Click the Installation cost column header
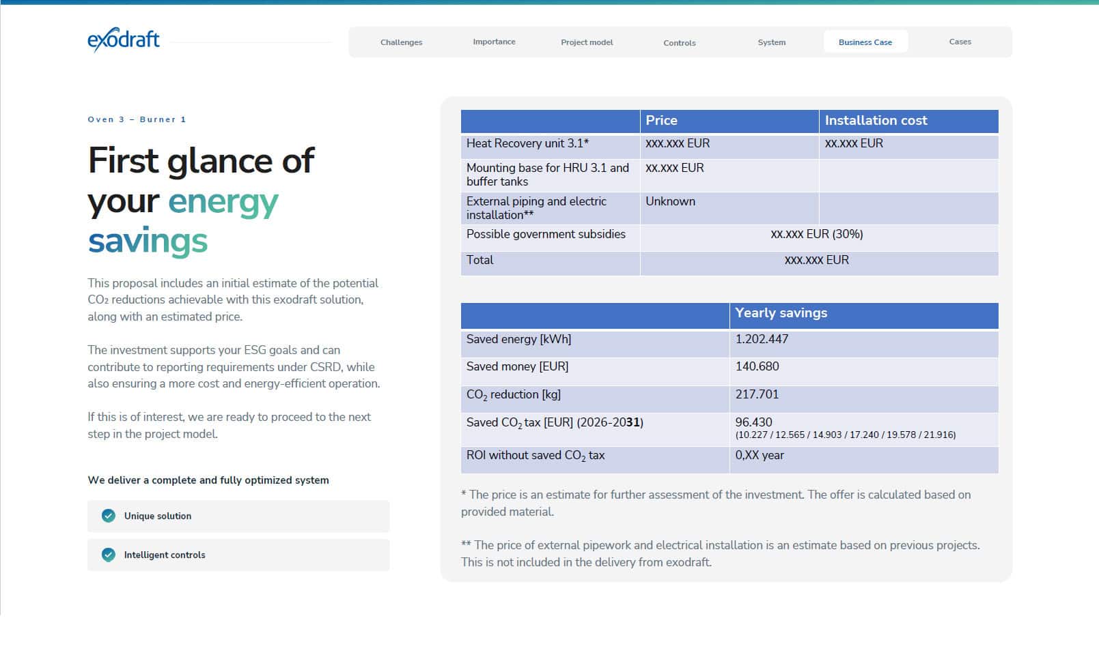The height and width of the screenshot is (657, 1099). (x=908, y=121)
